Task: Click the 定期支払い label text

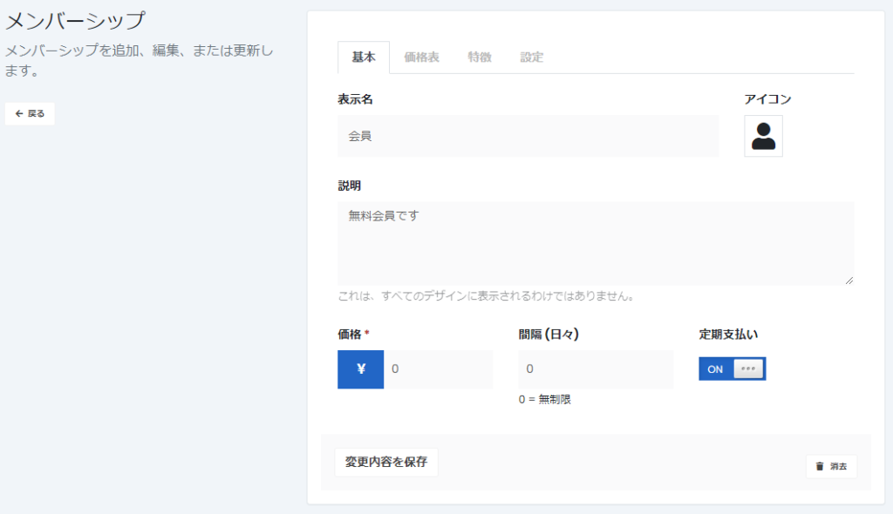Action: 729,334
